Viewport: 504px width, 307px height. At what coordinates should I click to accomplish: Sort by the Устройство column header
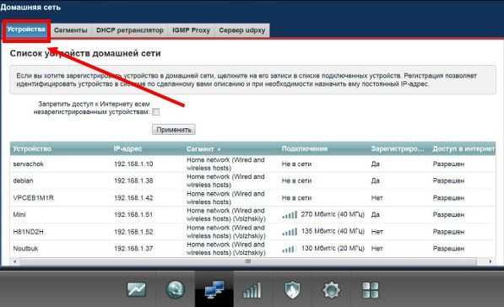[32, 149]
